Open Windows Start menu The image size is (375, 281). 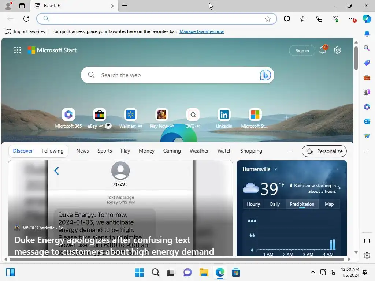coord(139,272)
